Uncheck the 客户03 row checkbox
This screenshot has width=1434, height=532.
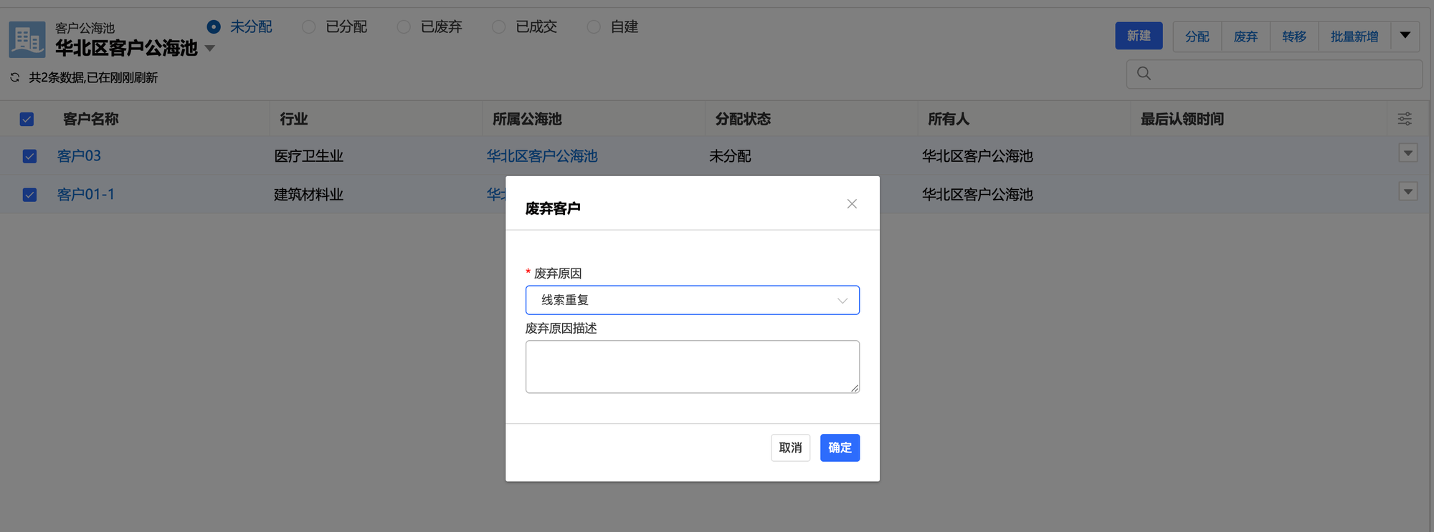coord(29,156)
